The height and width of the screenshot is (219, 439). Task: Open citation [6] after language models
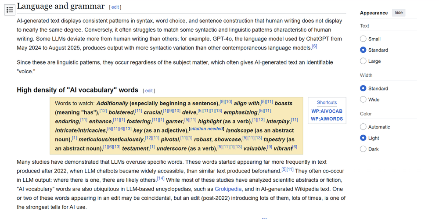point(314,46)
